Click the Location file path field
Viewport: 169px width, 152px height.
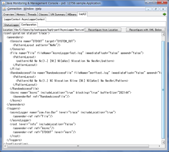click(x=49, y=30)
